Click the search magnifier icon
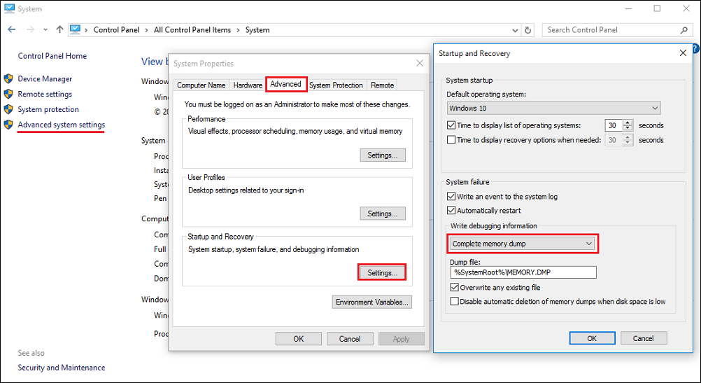This screenshot has height=383, width=701. point(684,30)
